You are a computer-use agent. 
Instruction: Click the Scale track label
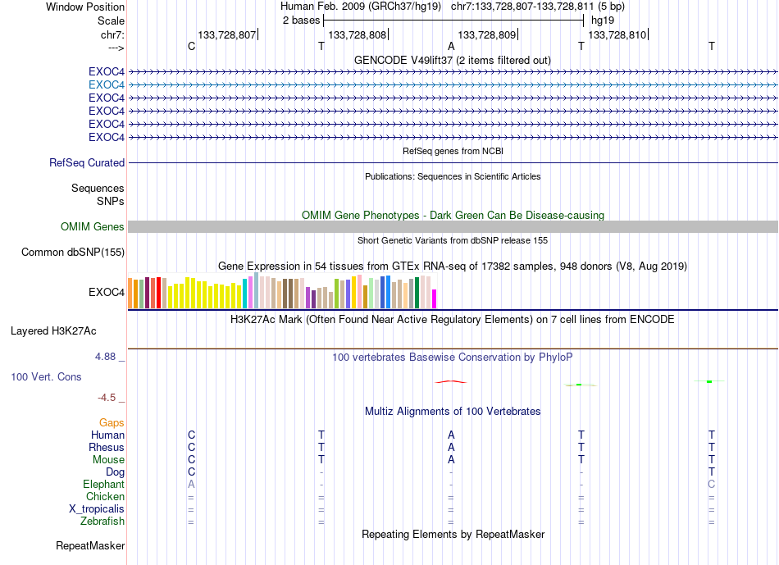[111, 21]
